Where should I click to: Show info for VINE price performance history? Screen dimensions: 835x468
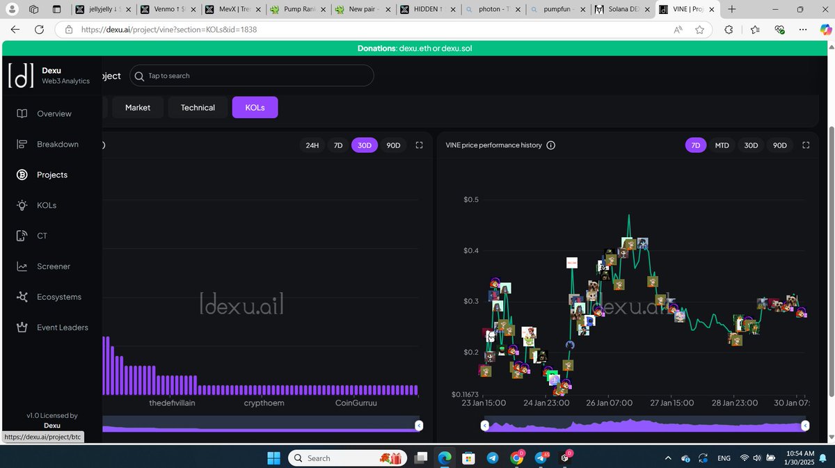coord(551,145)
